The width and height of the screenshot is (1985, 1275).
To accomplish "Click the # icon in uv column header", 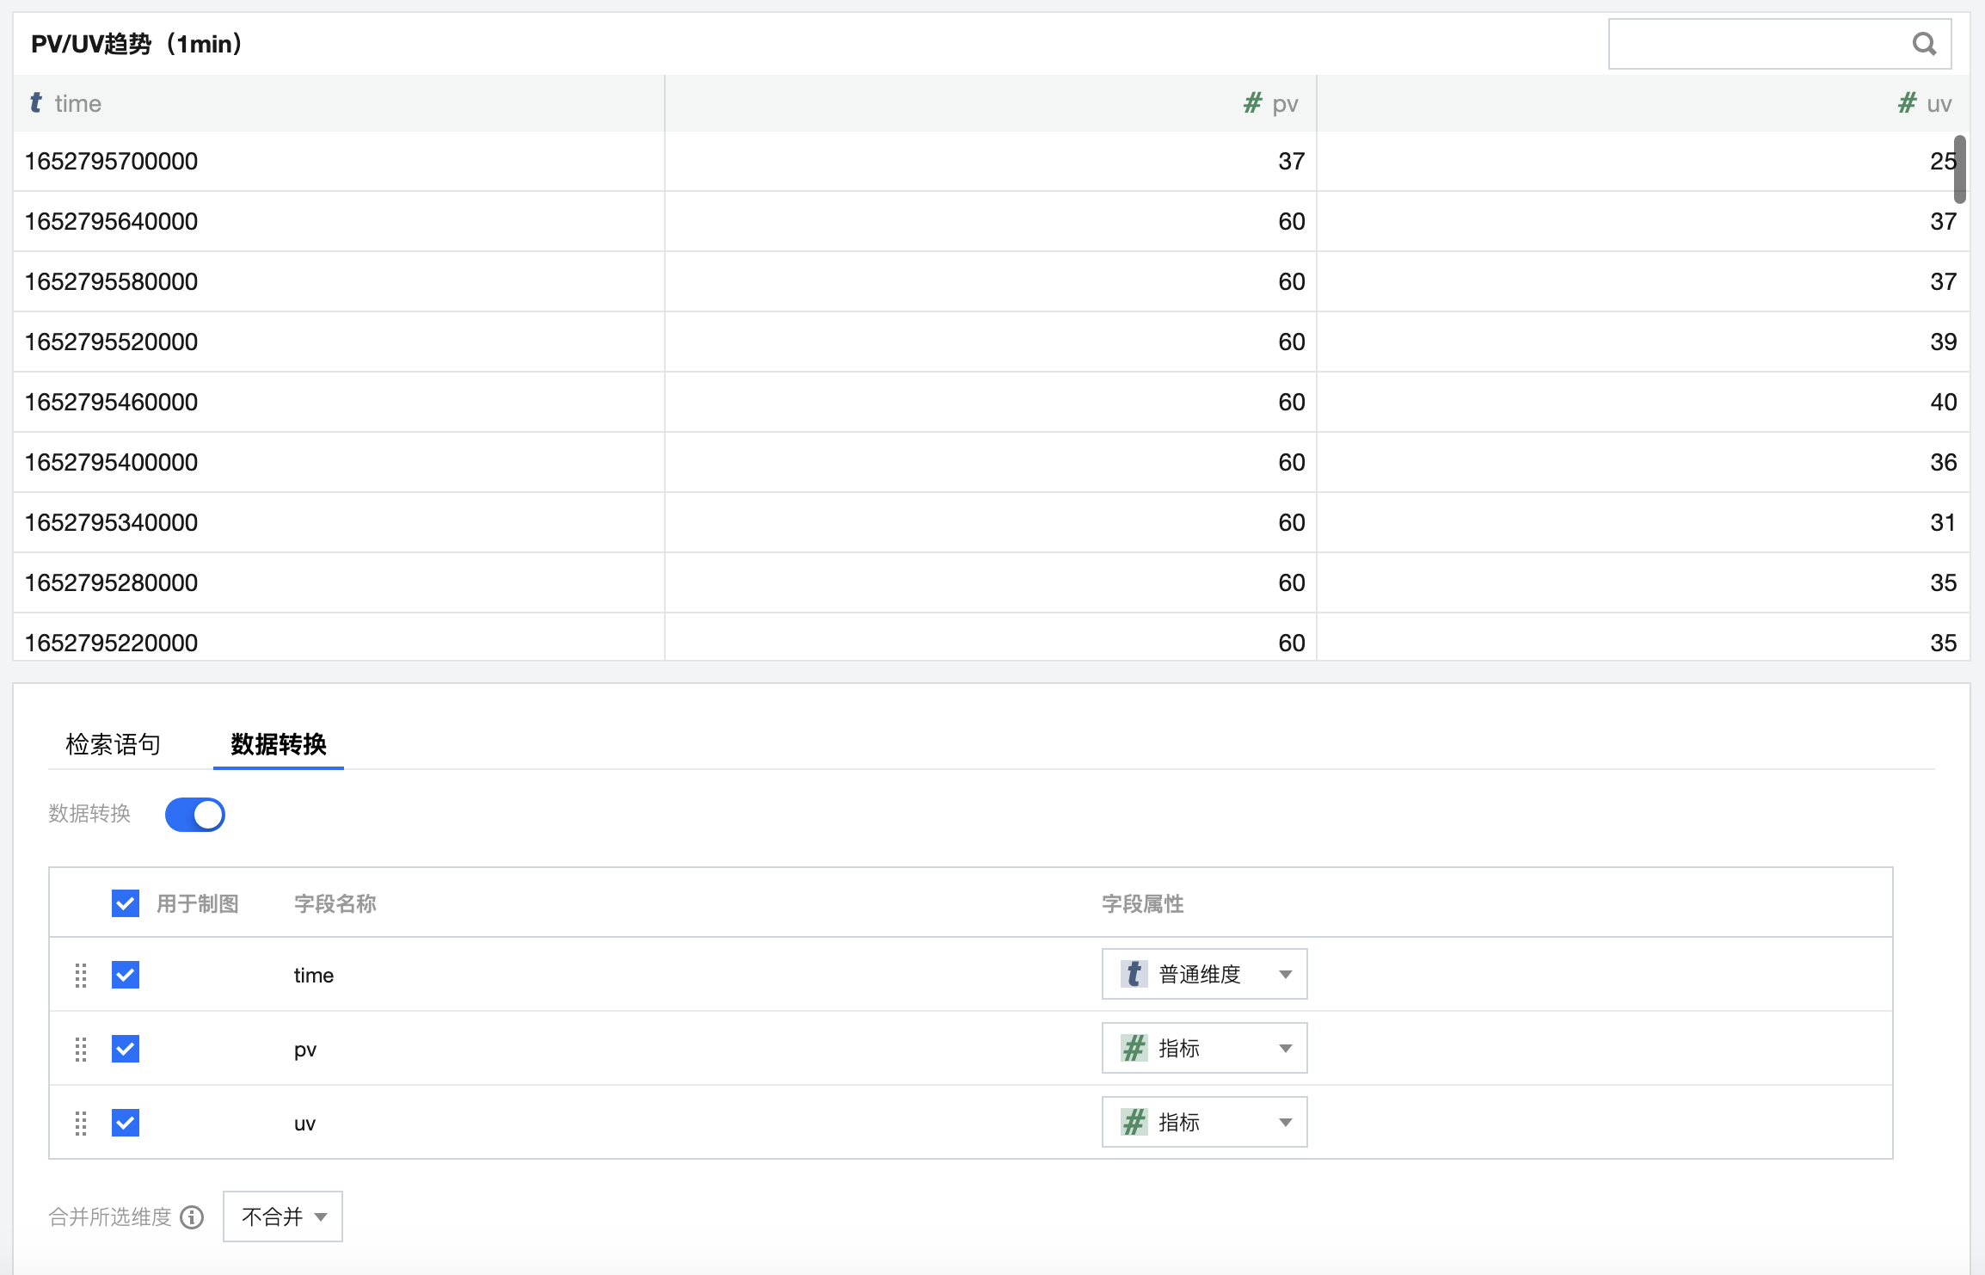I will pyautogui.click(x=1907, y=103).
